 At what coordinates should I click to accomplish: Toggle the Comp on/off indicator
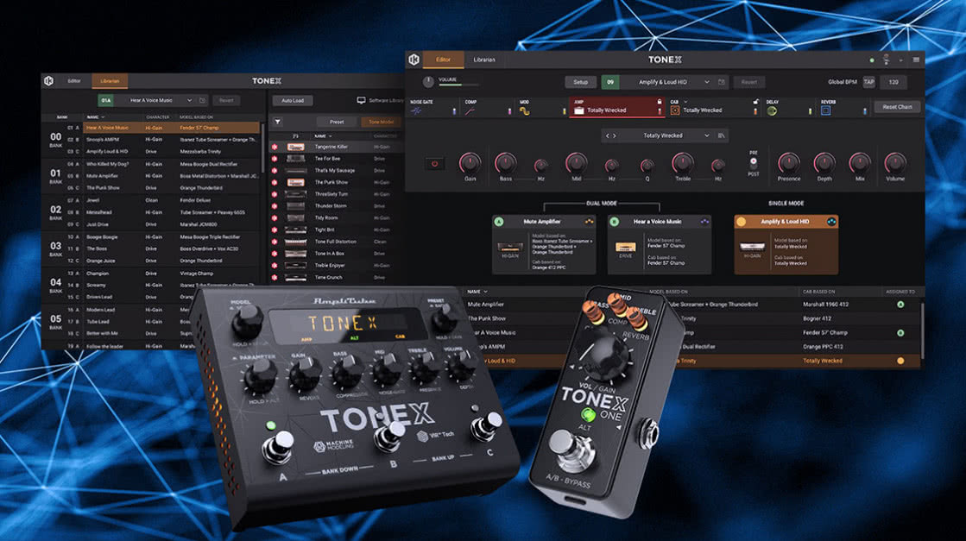point(509,111)
